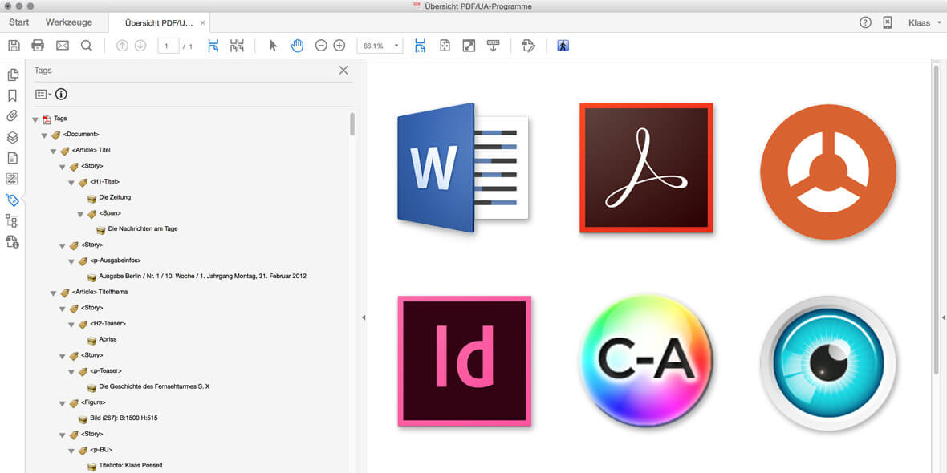Click the page number input field
The width and height of the screenshot is (947, 473).
pyautogui.click(x=169, y=46)
